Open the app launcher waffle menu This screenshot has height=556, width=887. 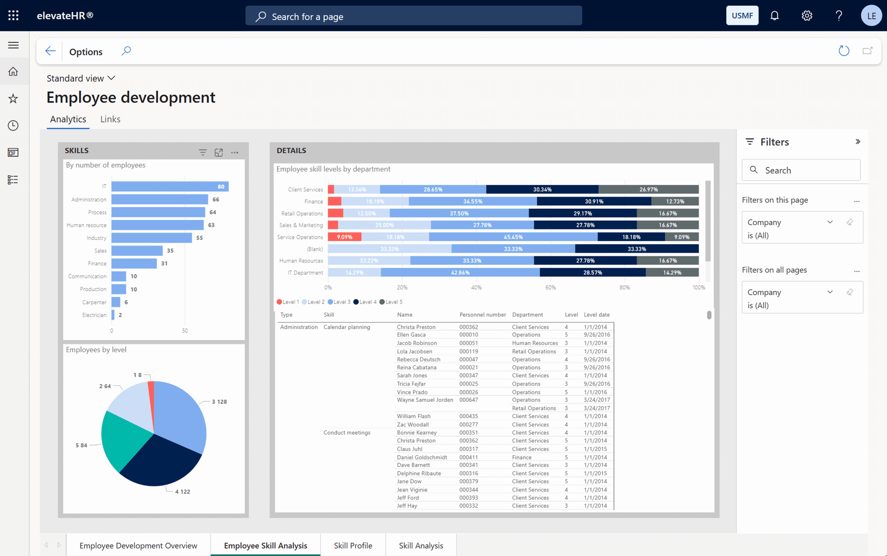pos(13,16)
